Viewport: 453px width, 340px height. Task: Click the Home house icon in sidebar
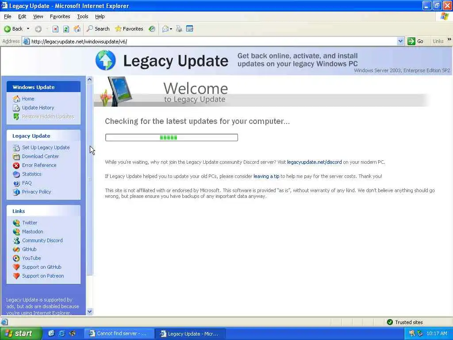pyautogui.click(x=16, y=99)
